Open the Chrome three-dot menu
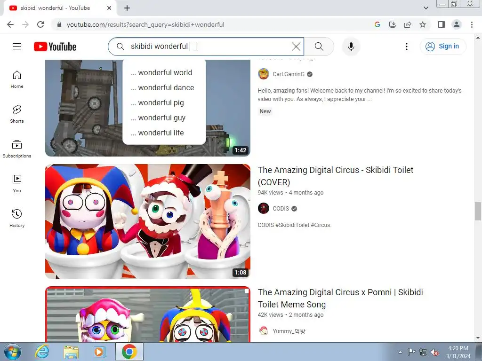Viewport: 482px width, 361px height. pos(472,24)
